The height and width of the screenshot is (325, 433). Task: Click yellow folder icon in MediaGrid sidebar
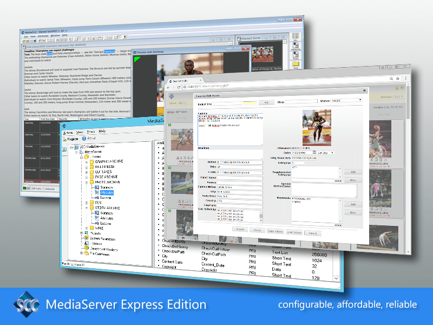click(296, 64)
